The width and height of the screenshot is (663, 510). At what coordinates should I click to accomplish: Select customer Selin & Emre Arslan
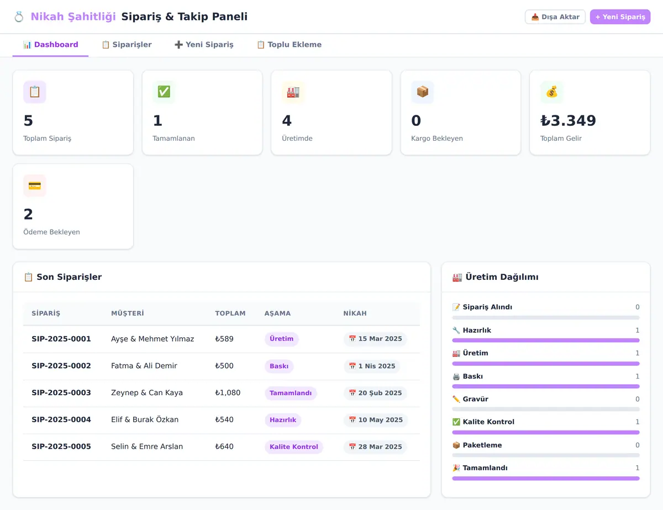(x=147, y=447)
